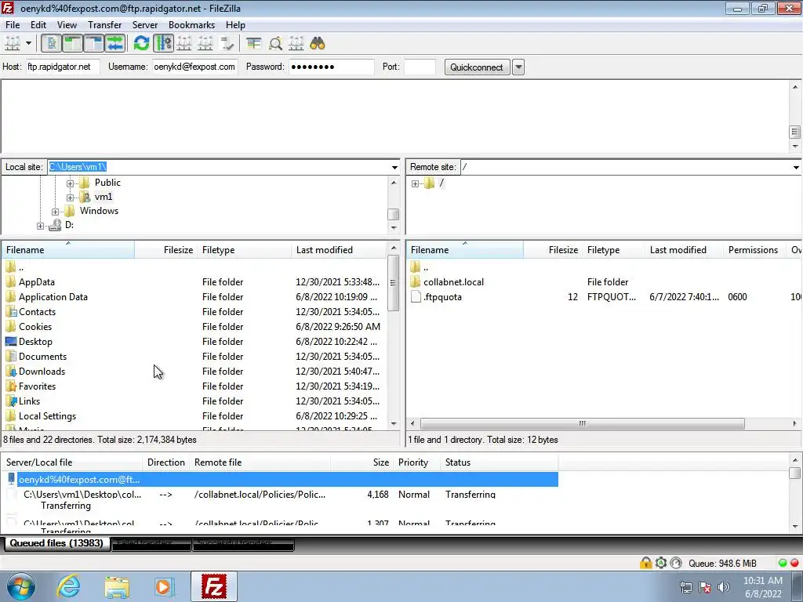Click the local file list vertical scrollbar thumb
This screenshot has width=803, height=602.
coord(394,282)
